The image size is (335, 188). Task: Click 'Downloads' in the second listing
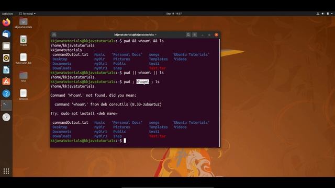(x=62, y=136)
